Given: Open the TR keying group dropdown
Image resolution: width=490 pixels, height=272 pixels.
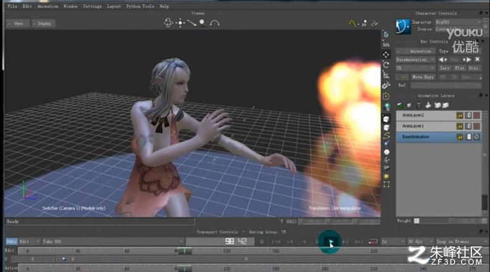Looking at the screenshot, I should 415,68.
